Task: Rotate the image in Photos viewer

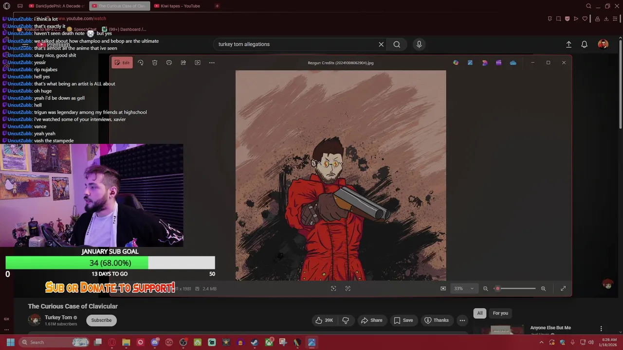Action: 140,63
